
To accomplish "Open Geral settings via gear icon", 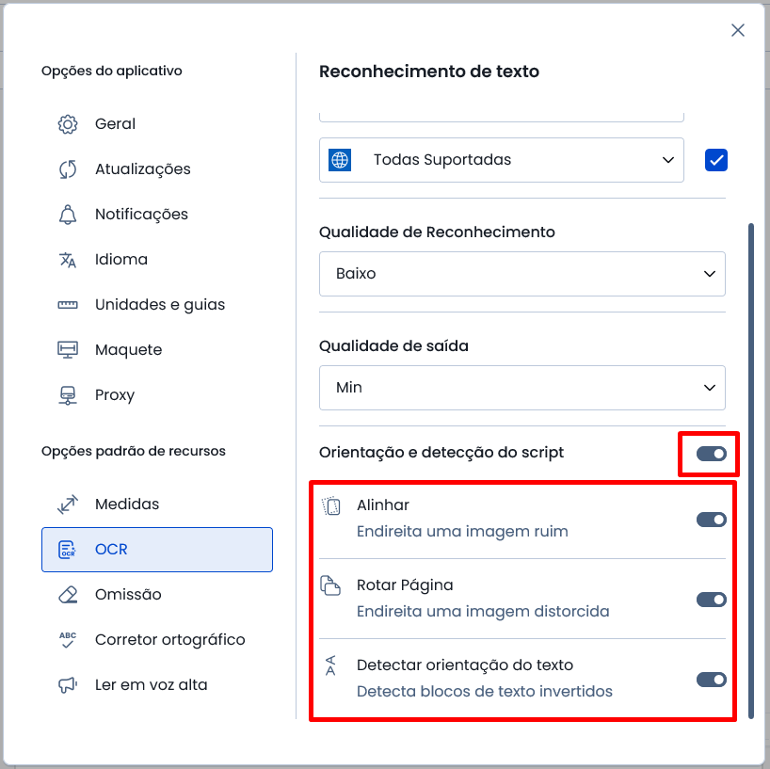I will pyautogui.click(x=68, y=124).
